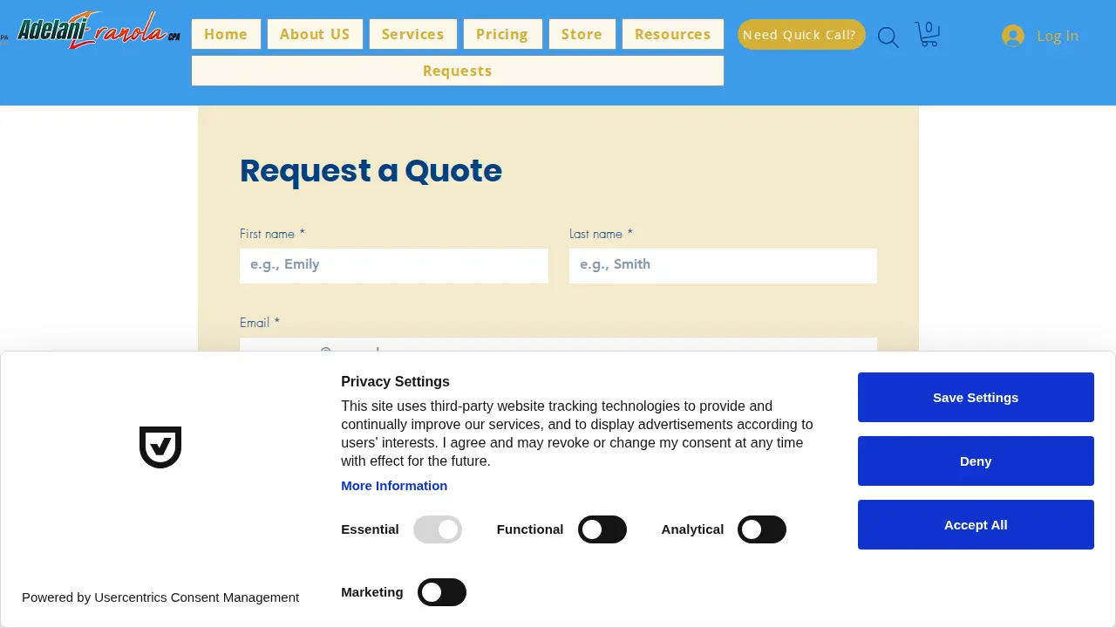Screen dimensions: 1116x628
Task: Focus the First name input field
Action: click(394, 265)
